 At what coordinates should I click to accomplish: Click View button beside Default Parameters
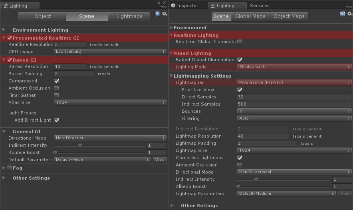[x=160, y=160]
